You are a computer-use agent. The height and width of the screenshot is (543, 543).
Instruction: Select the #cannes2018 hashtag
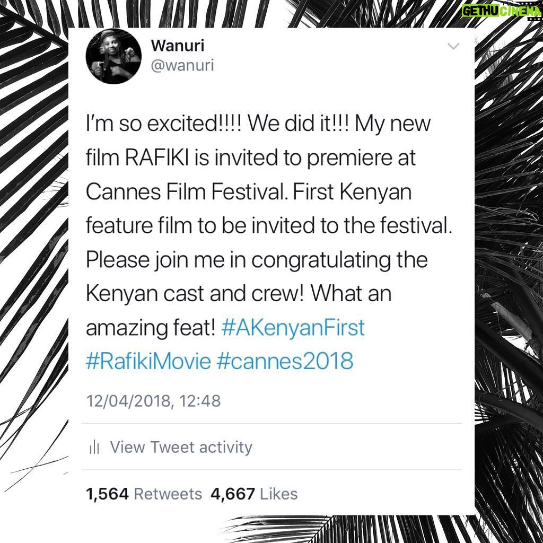click(x=285, y=361)
